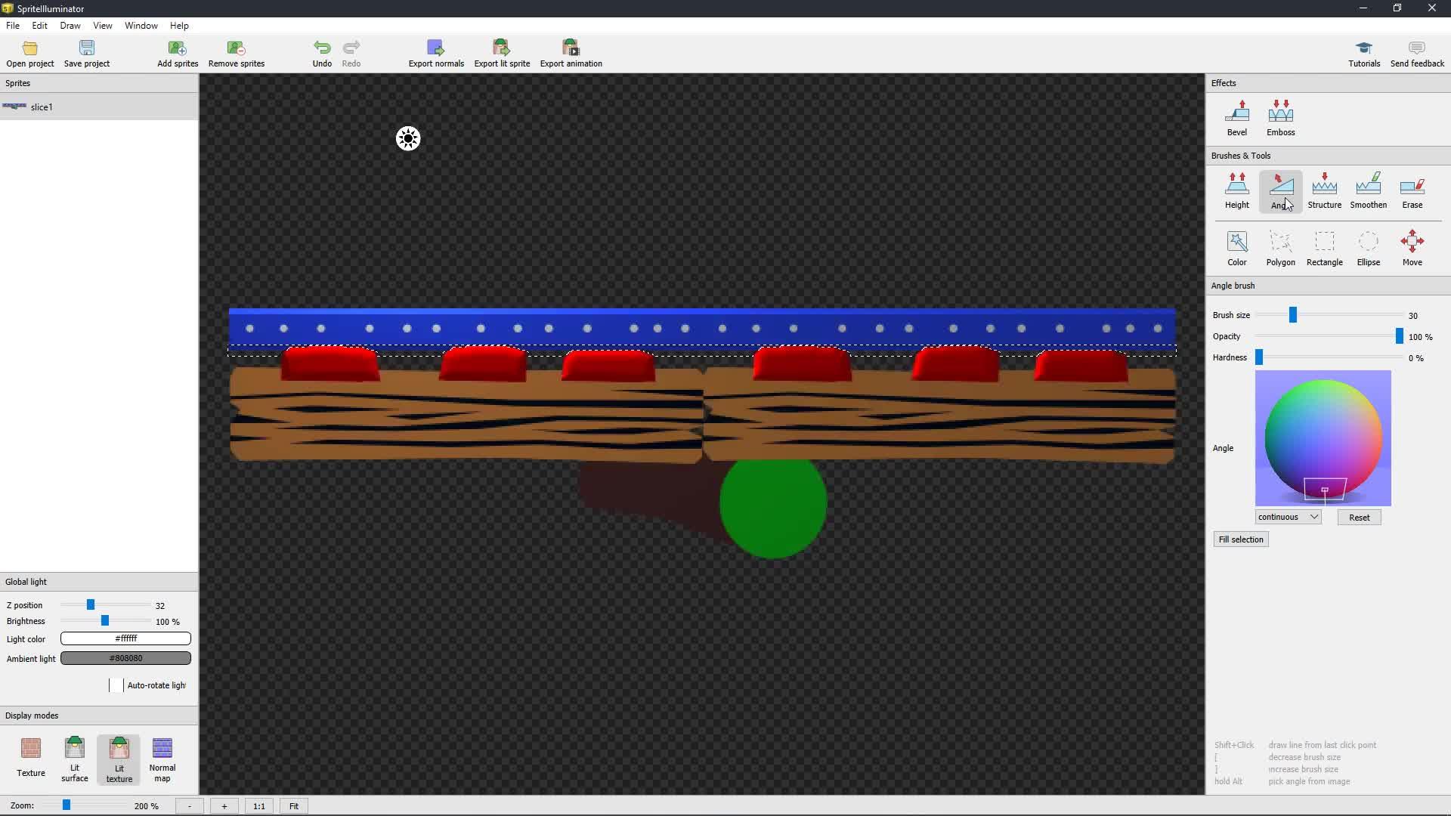Screen dimensions: 1451x816
Task: Open the continuous angle mode dropdown
Action: (x=1288, y=517)
